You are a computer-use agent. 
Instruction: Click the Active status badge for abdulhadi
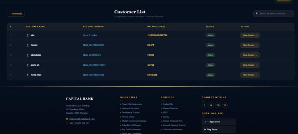pos(210,55)
